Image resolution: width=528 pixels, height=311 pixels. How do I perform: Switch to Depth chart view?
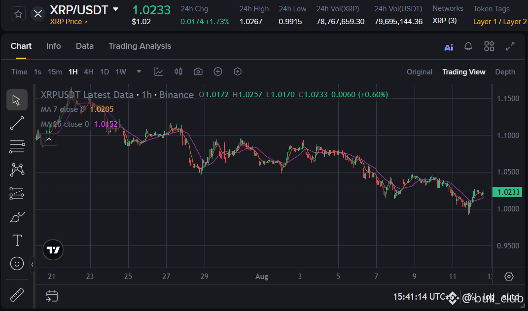[505, 72]
